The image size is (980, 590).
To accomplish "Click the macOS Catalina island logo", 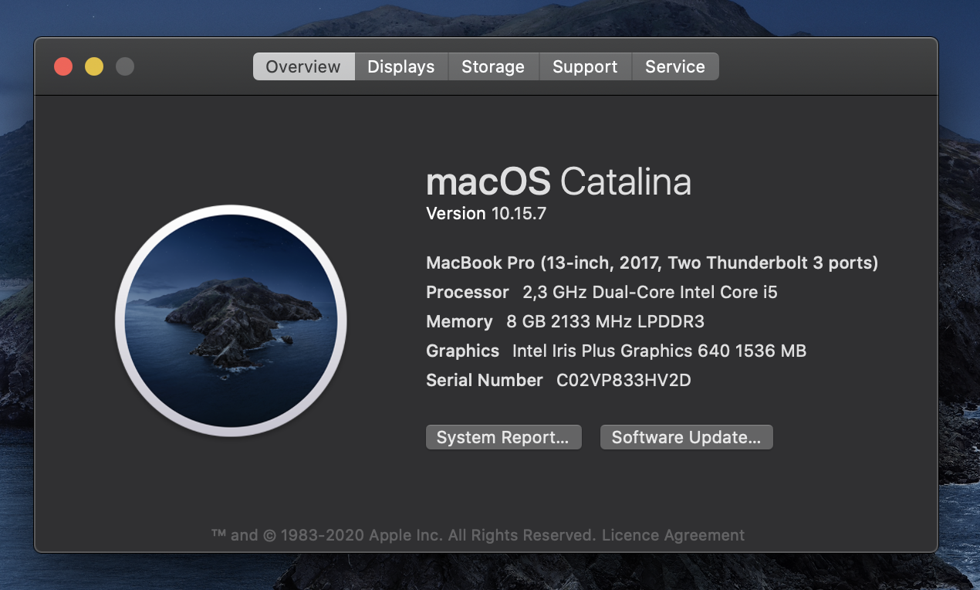I will 231,320.
